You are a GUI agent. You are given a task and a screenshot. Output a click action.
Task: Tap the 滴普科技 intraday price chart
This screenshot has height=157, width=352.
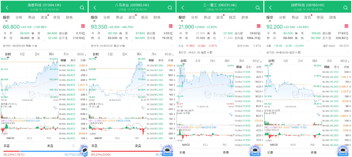pyautogui.click(x=30, y=78)
